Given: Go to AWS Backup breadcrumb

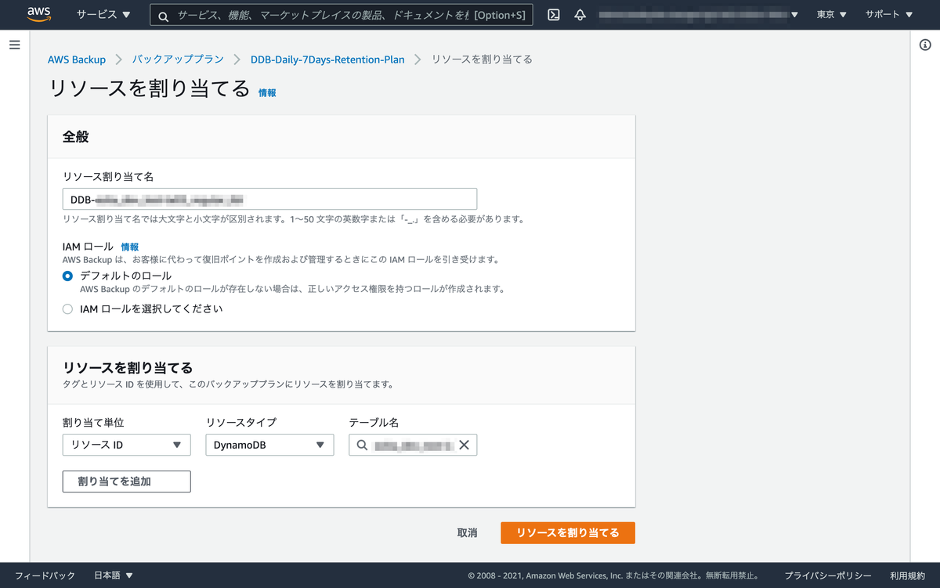Looking at the screenshot, I should click(x=77, y=60).
